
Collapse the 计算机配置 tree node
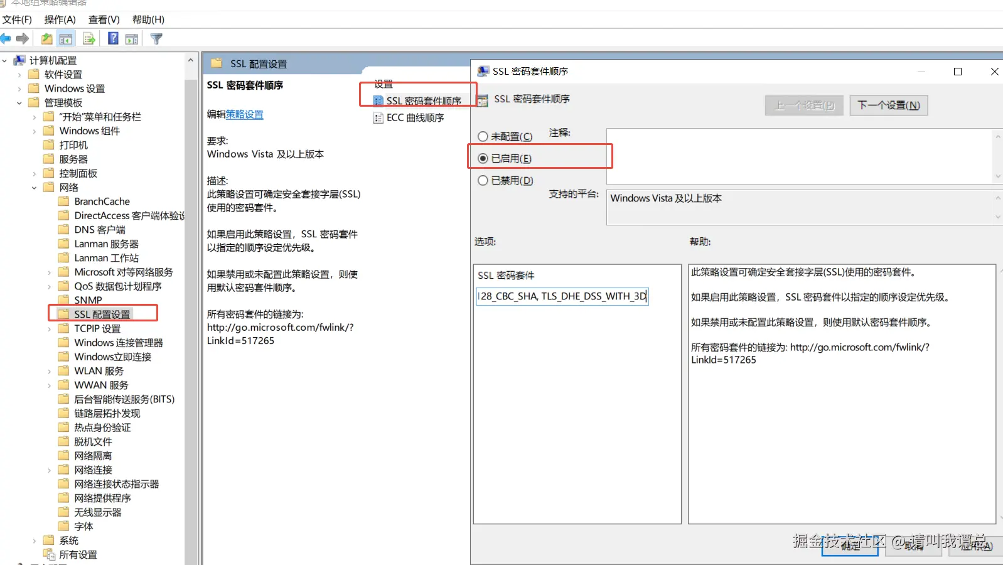point(4,60)
